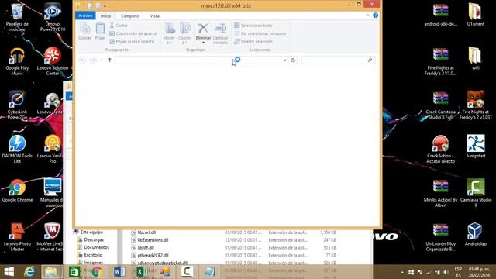Open the wifi folder on desktop
This screenshot has width=496, height=279.
point(475,59)
